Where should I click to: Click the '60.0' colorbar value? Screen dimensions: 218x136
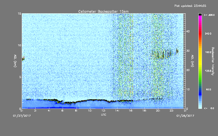point(208,90)
